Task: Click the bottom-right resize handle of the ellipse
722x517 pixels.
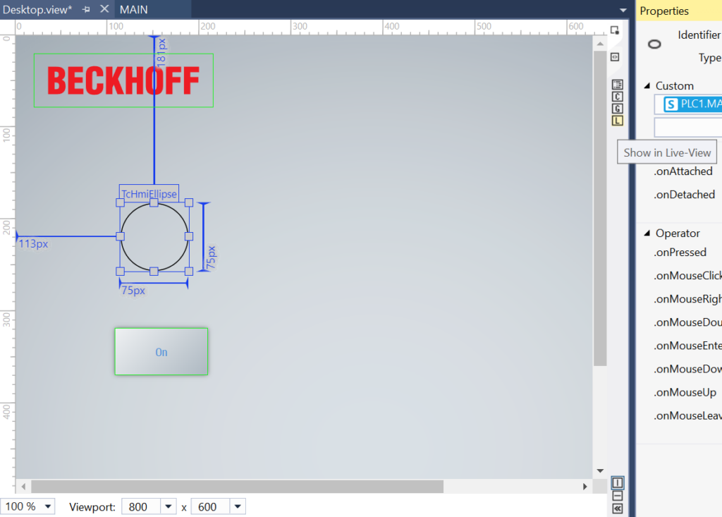Action: click(x=189, y=272)
